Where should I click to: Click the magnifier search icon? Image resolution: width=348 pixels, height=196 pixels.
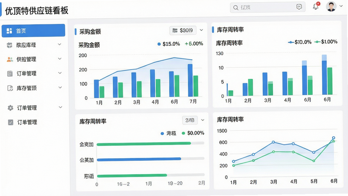point(235,7)
